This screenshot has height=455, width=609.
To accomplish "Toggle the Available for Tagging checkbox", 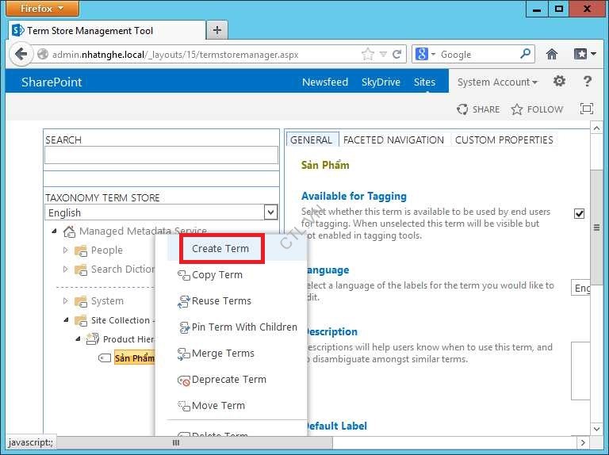I will point(580,213).
